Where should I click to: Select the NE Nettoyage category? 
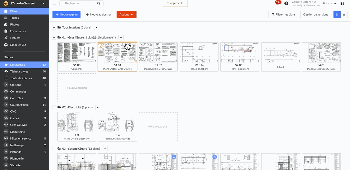click(x=25, y=145)
